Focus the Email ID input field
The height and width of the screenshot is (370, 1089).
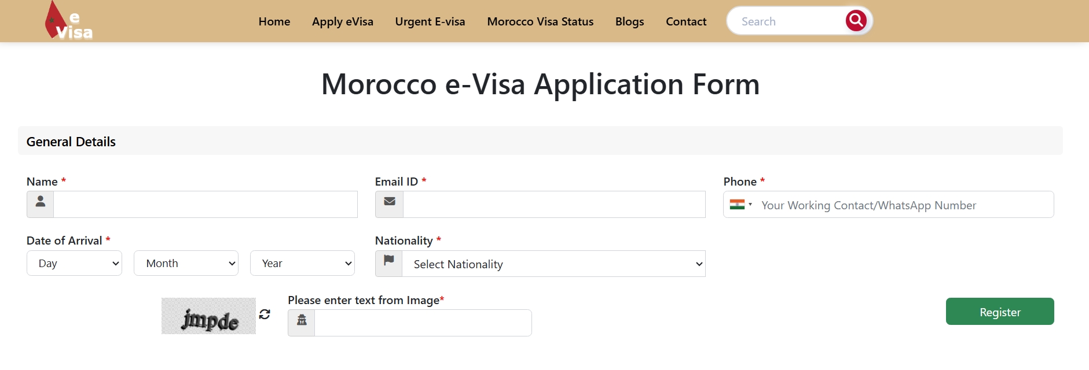pos(554,205)
